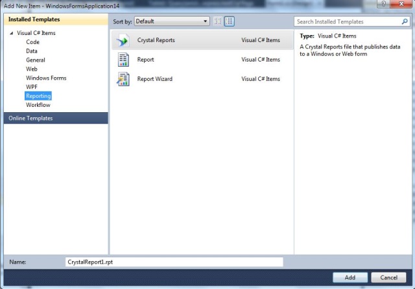
Task: Select the Report Wizard item name
Action: [x=154, y=79]
